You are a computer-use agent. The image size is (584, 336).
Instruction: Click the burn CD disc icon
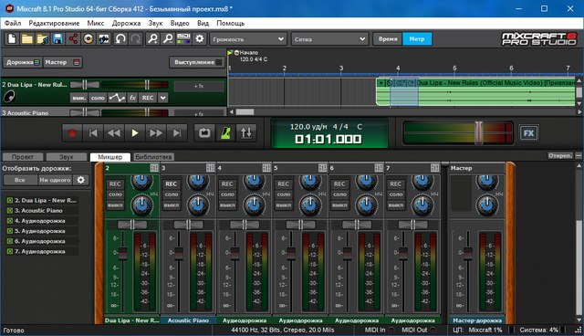click(89, 38)
